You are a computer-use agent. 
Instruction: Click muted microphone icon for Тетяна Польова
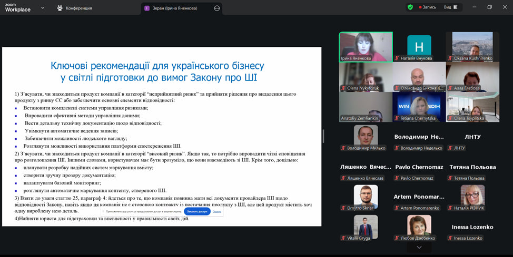450,178
